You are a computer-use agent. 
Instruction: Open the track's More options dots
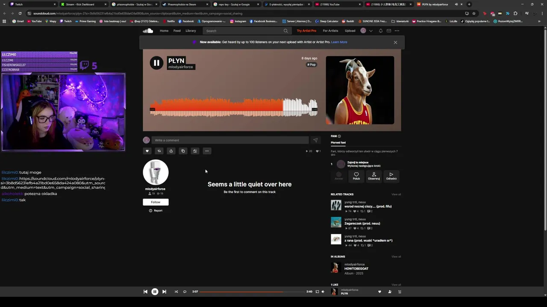coord(207,151)
